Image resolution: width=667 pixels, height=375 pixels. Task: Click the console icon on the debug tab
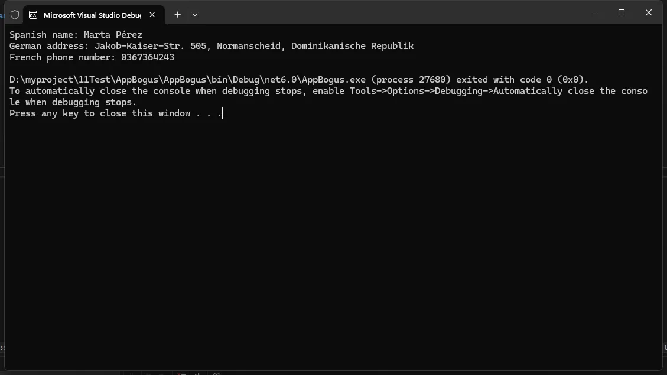point(33,15)
